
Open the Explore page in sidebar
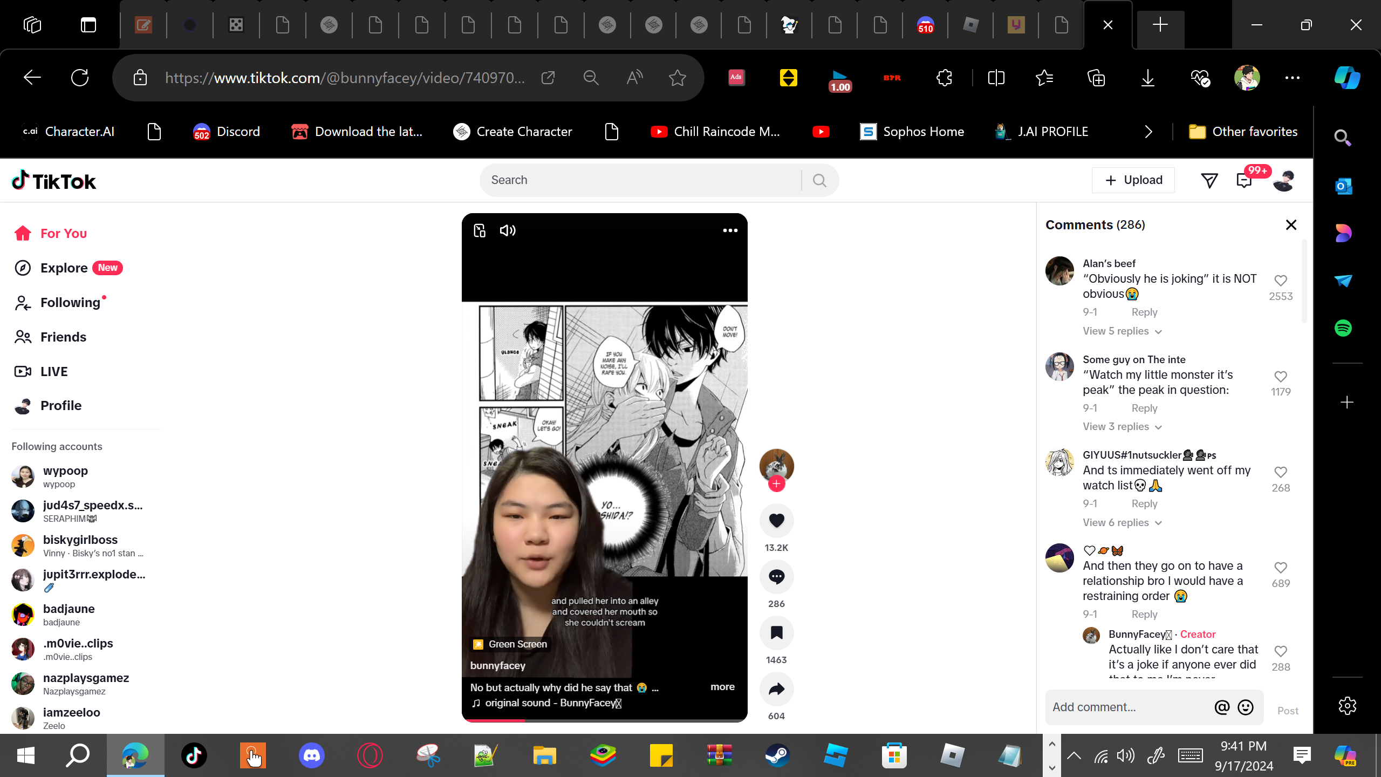click(x=64, y=268)
